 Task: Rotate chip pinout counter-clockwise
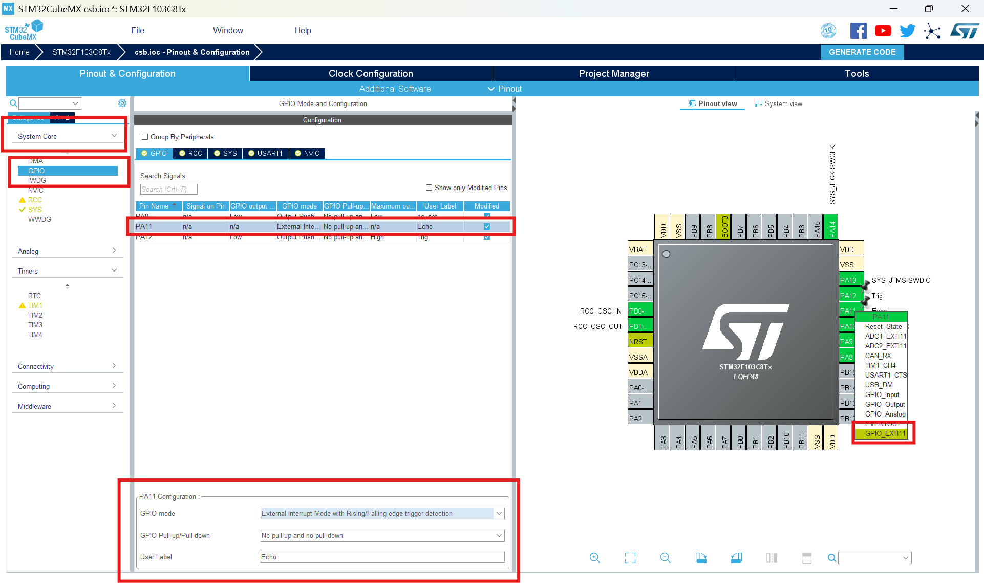pyautogui.click(x=736, y=558)
